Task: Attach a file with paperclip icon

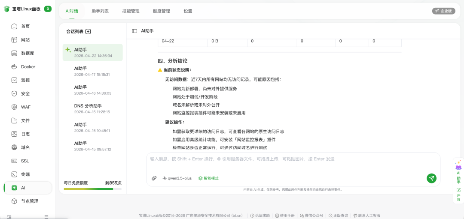Action: 154,178
